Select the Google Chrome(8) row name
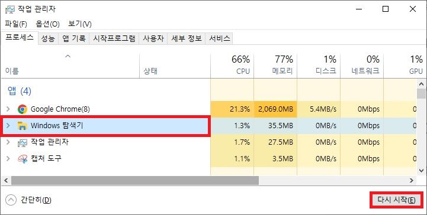 click(60, 109)
